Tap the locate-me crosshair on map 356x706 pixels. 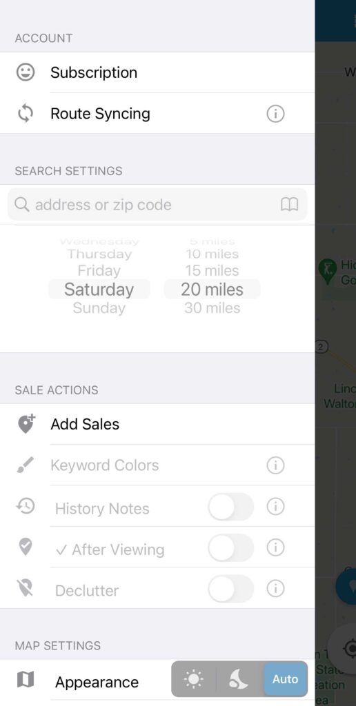350,648
